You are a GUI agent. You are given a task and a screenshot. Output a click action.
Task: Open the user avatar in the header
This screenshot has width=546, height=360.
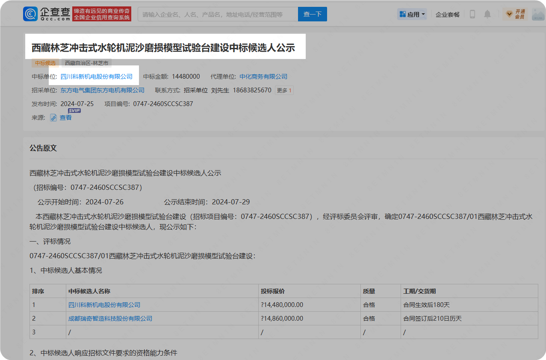click(538, 14)
